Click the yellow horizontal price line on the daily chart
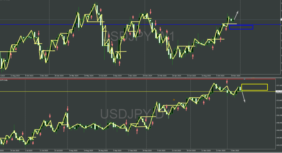 point(110,91)
